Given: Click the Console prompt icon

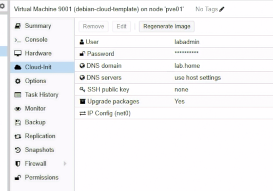Looking at the screenshot, I should (18, 40).
